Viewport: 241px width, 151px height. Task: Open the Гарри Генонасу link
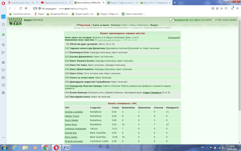[152, 93]
